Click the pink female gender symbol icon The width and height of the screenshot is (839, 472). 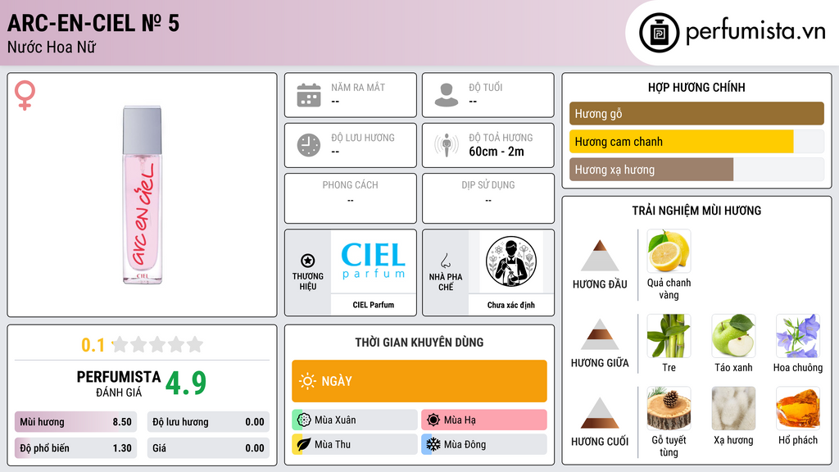pyautogui.click(x=25, y=95)
